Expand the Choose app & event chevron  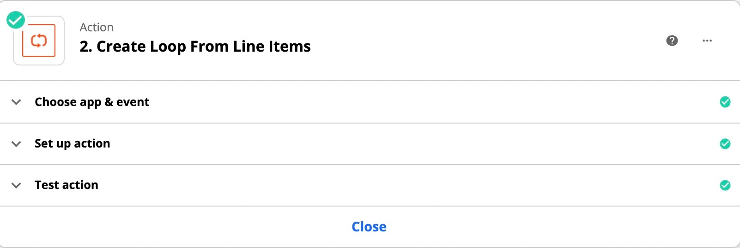pyautogui.click(x=16, y=102)
